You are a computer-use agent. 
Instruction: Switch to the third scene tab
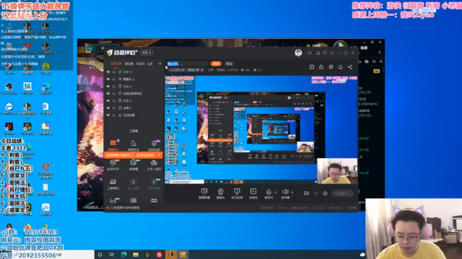pos(140,63)
